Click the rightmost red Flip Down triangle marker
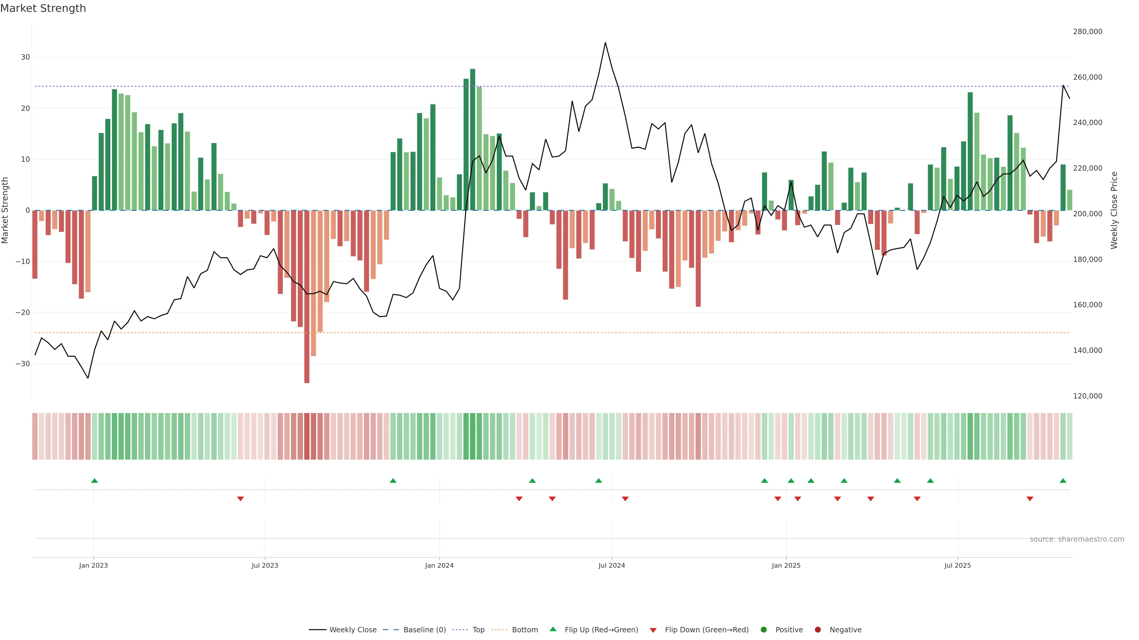 tap(1030, 499)
